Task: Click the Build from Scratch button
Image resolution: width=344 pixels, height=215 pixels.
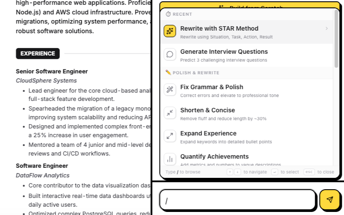Action: (250, 5)
